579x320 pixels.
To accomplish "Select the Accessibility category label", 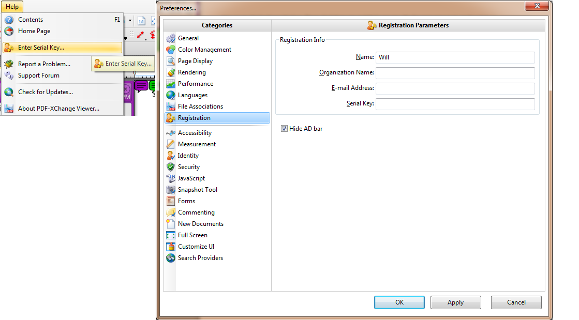I will tap(195, 133).
